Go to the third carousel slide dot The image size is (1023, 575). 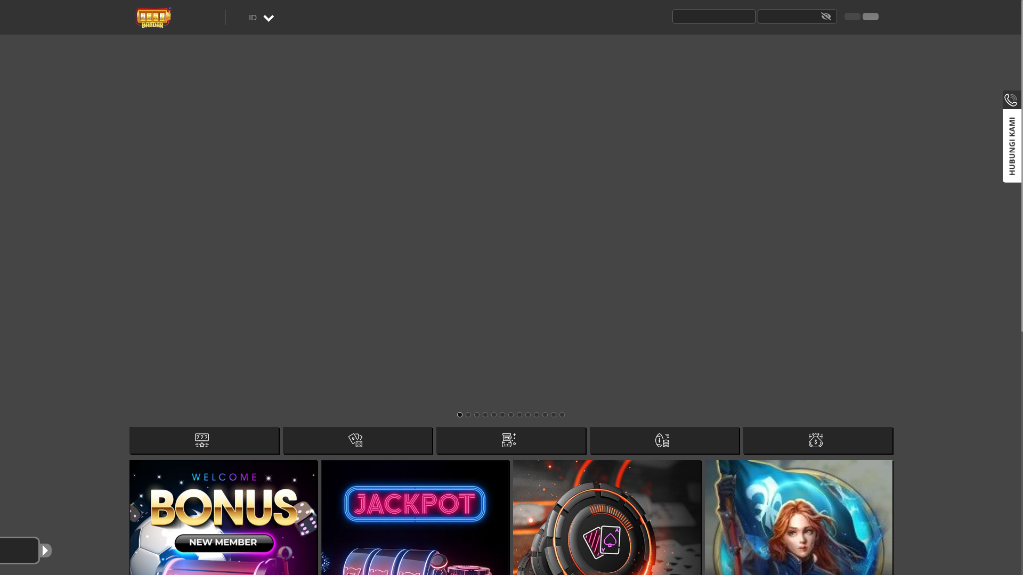click(477, 415)
